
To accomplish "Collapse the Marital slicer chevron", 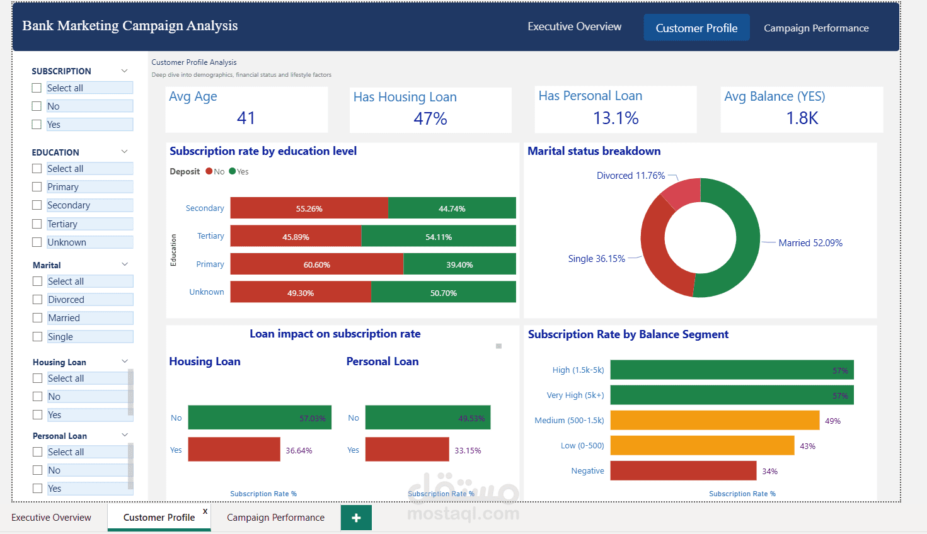I will pos(125,264).
